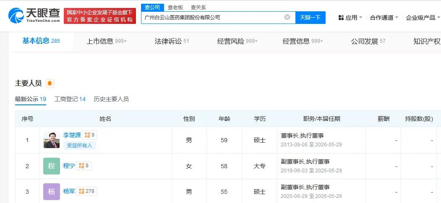
Task: Switch to 查关系 search tab
Action: coord(198,8)
